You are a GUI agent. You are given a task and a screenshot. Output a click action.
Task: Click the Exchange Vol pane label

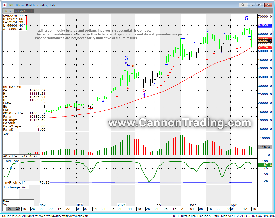[x=15, y=187]
